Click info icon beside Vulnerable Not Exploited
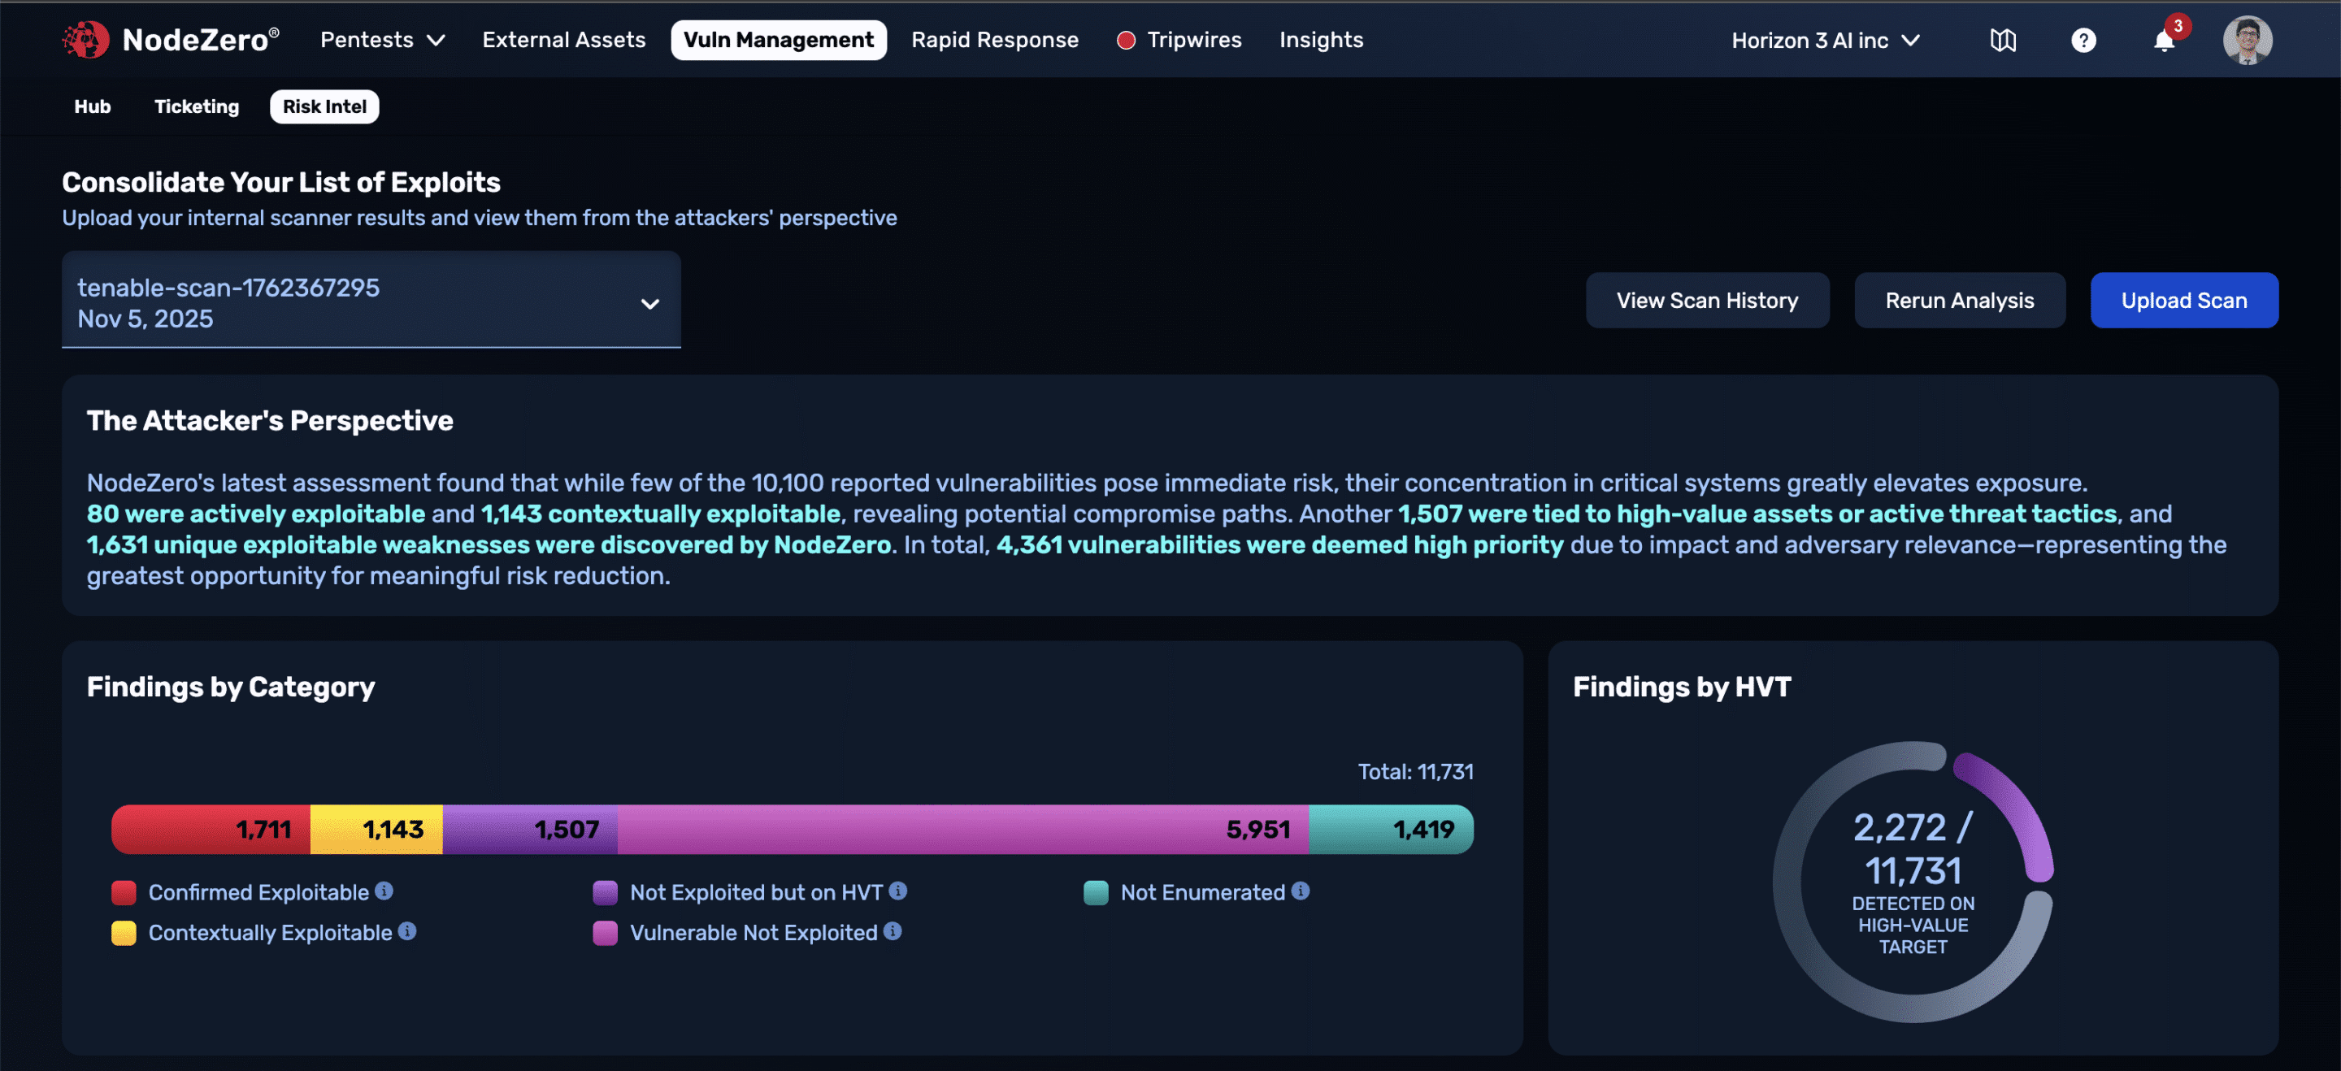 click(893, 931)
